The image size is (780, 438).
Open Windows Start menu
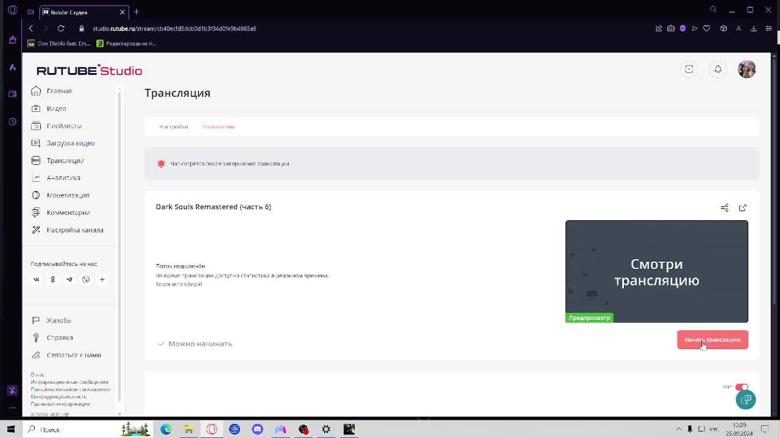point(10,429)
